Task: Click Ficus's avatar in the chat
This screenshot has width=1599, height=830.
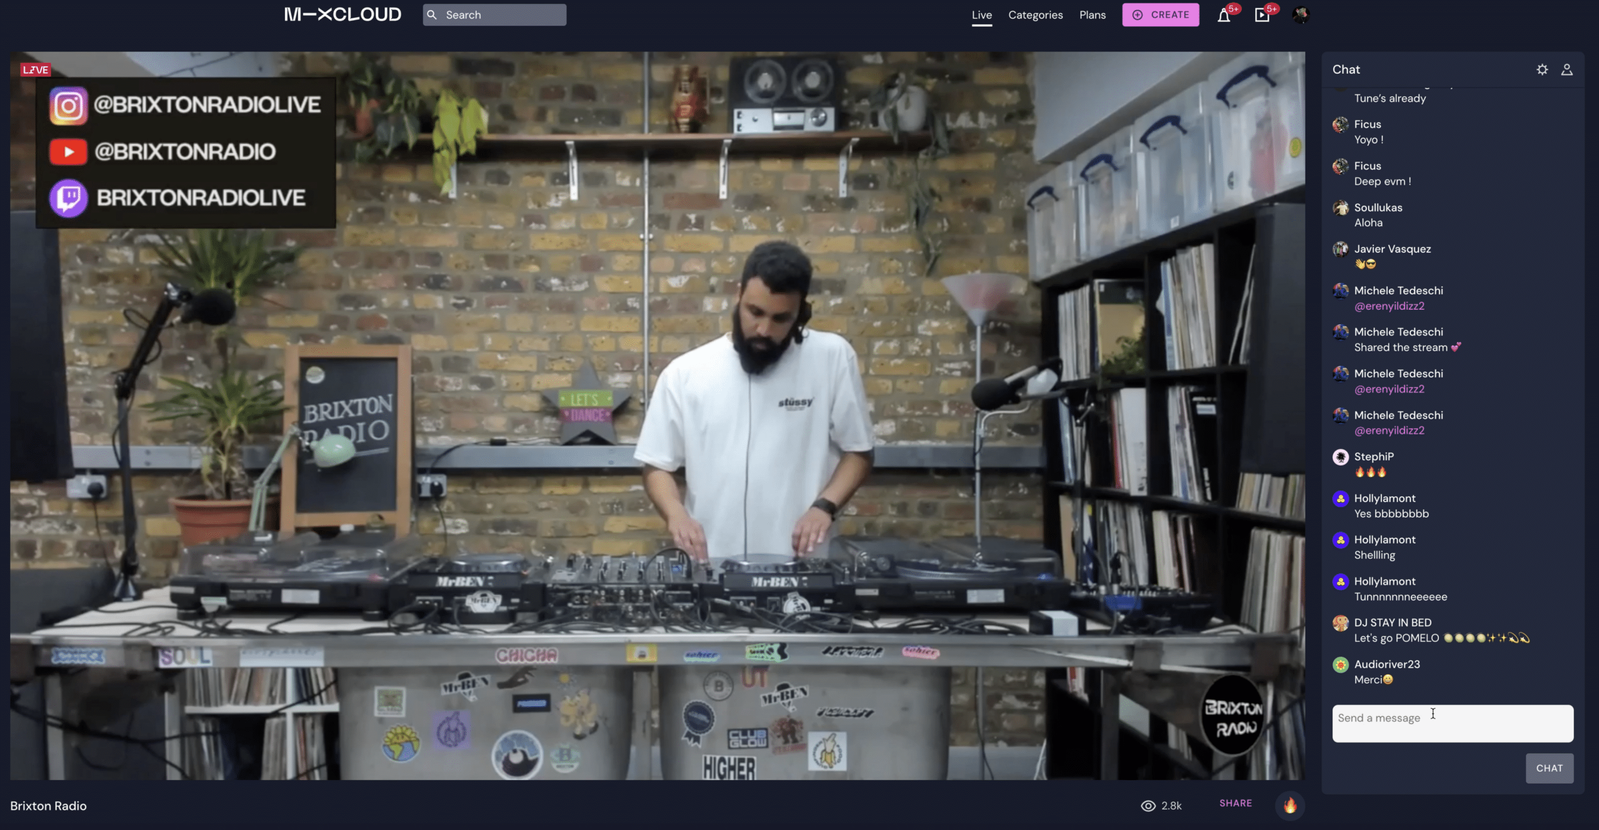Action: click(1341, 124)
